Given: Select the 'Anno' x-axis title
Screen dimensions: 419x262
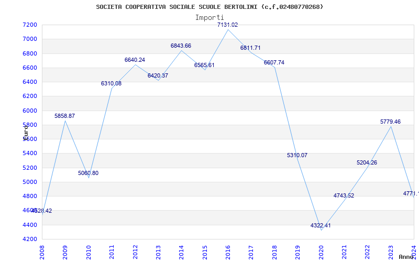Looking at the screenshot, I should click(x=406, y=257).
